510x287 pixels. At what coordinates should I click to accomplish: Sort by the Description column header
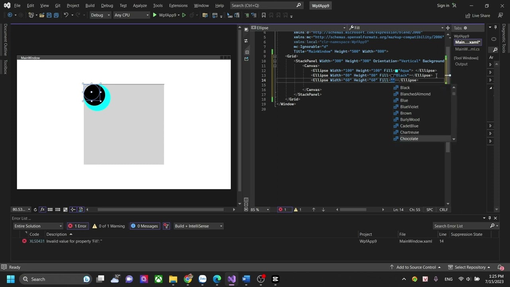[x=59, y=234]
